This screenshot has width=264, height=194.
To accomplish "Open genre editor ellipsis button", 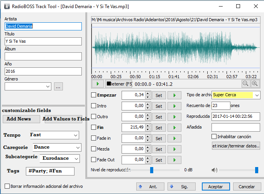I will tap(58, 87).
